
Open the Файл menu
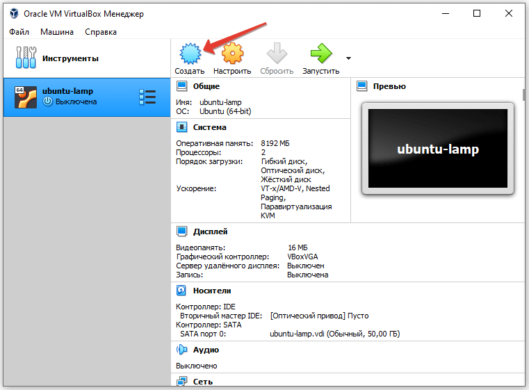coord(19,32)
